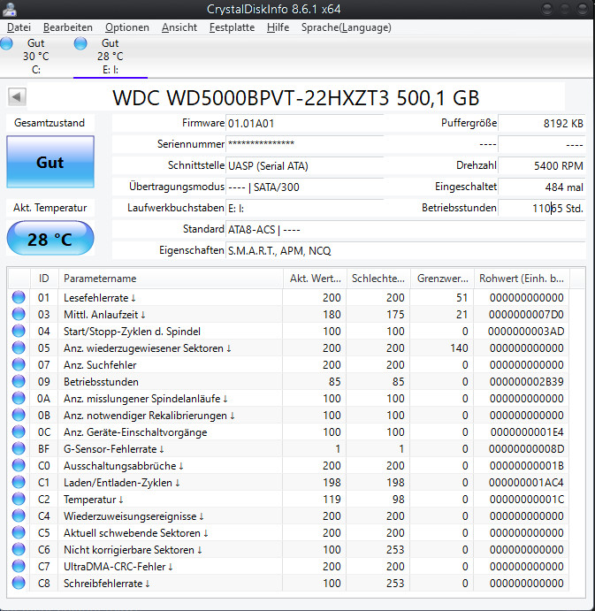Open the Datei menu
Image resolution: width=595 pixels, height=611 pixels.
coord(19,27)
